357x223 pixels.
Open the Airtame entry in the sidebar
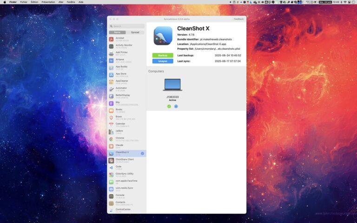click(126, 60)
